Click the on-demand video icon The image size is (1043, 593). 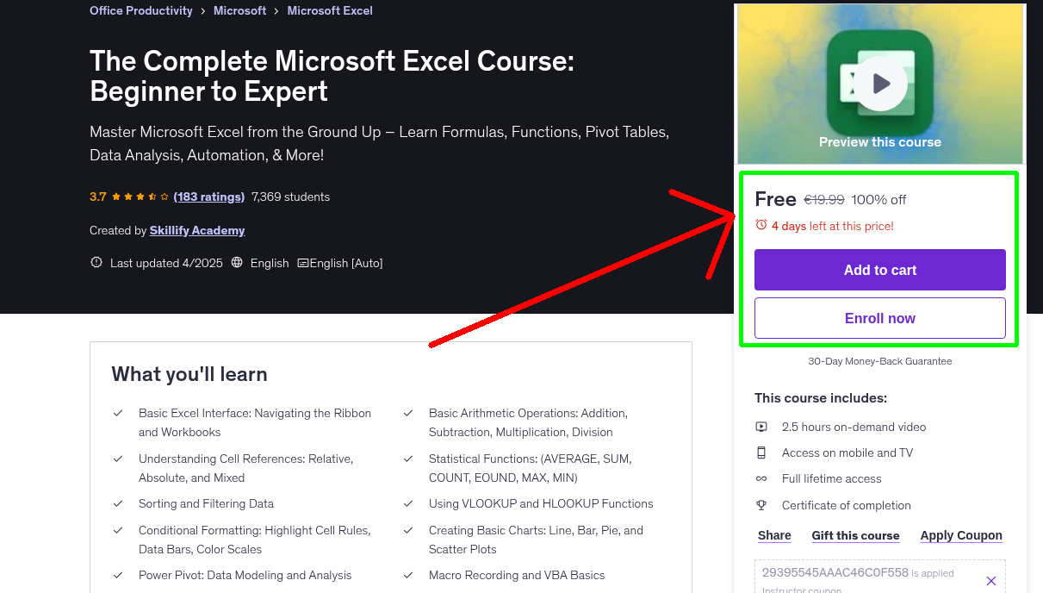pos(761,426)
